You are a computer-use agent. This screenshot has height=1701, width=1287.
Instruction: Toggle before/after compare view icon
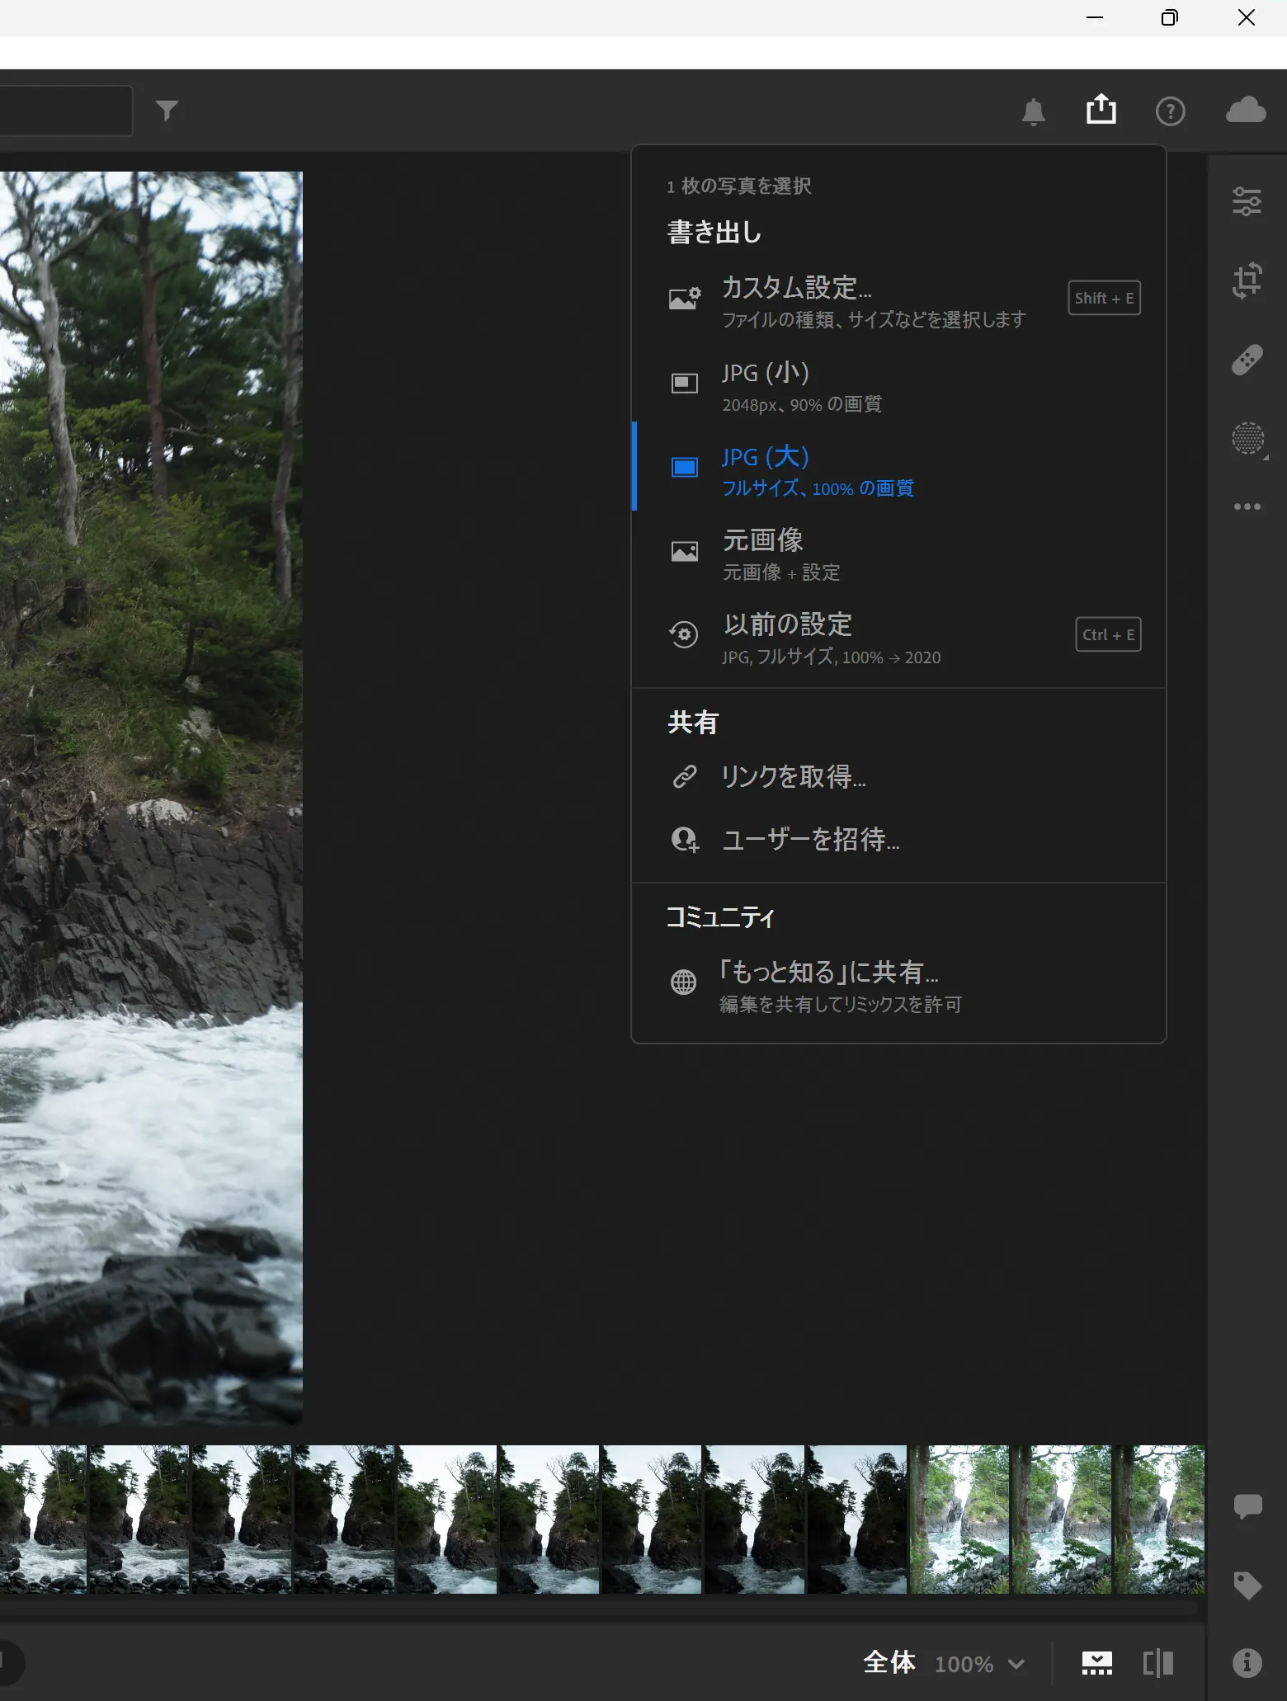click(1157, 1663)
